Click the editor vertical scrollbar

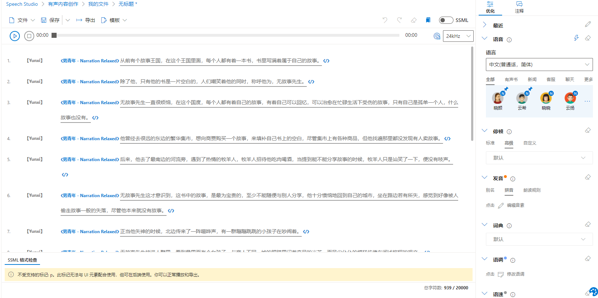coord(472,94)
